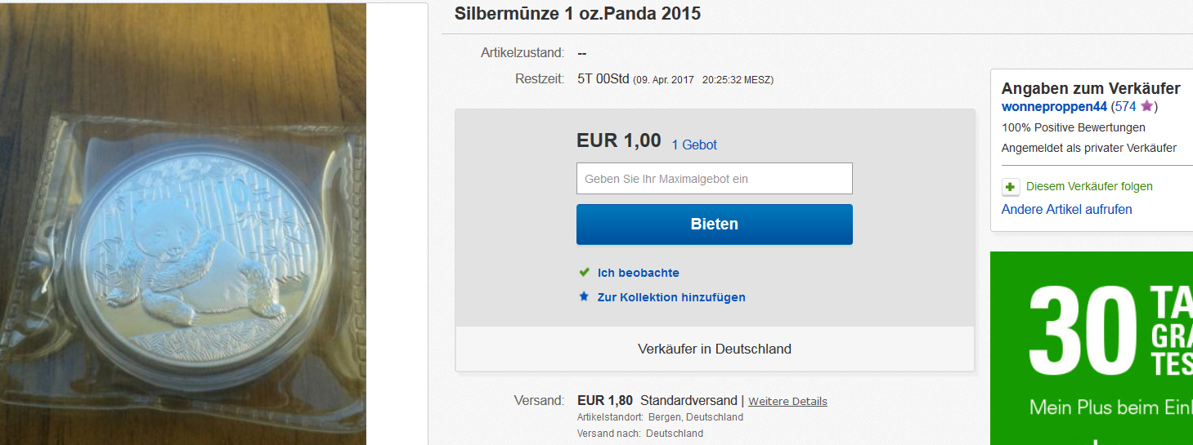Click the green checkmark watch icon

click(x=584, y=272)
